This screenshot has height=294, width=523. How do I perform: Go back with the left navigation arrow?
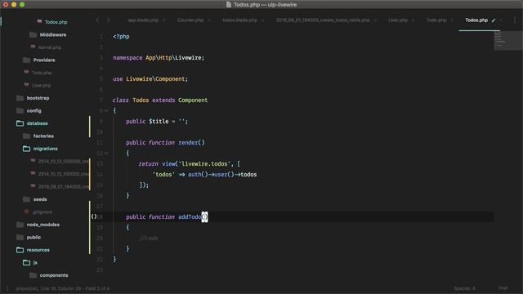tap(97, 20)
